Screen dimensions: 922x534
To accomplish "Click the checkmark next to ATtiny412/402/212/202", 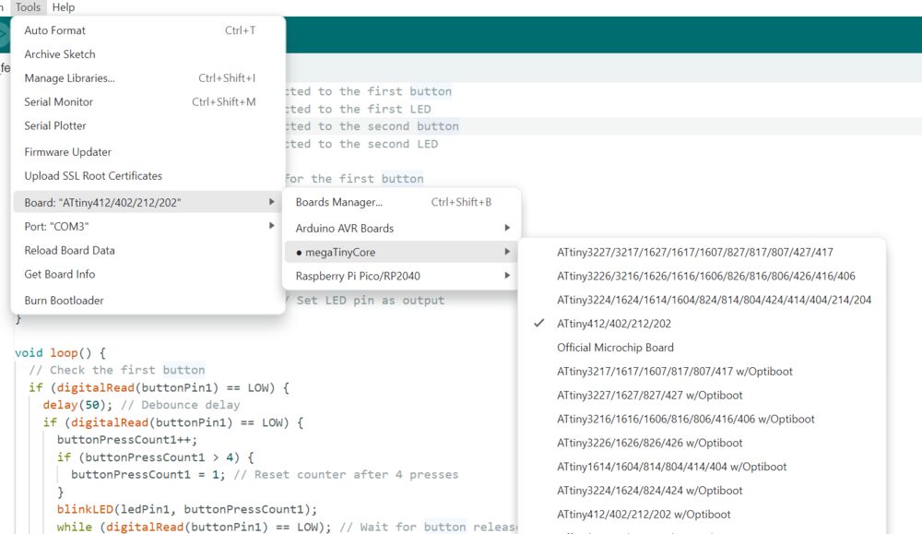I will (538, 323).
